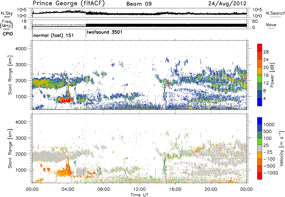Click the "Power [dB]" color bar title

point(272,75)
